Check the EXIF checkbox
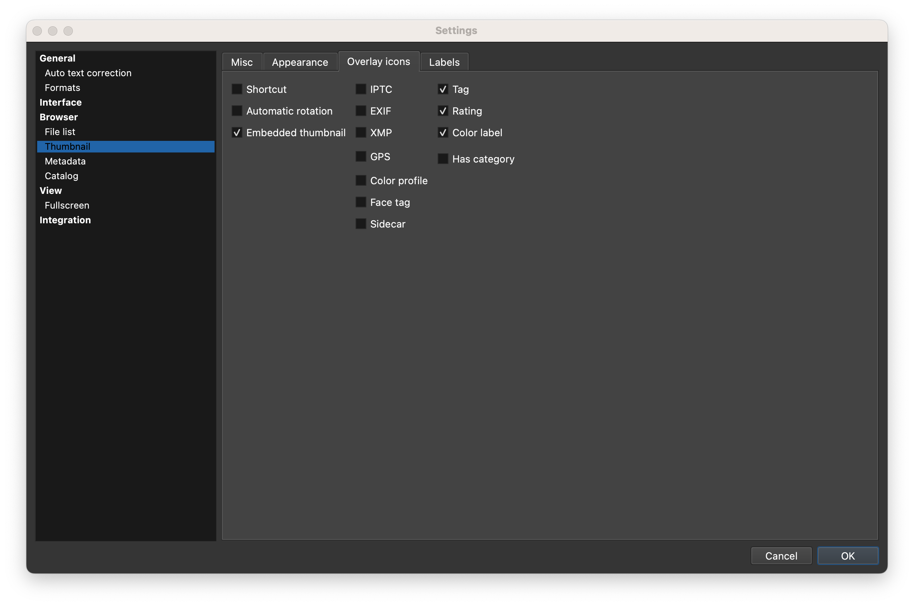The height and width of the screenshot is (606, 914). point(361,111)
